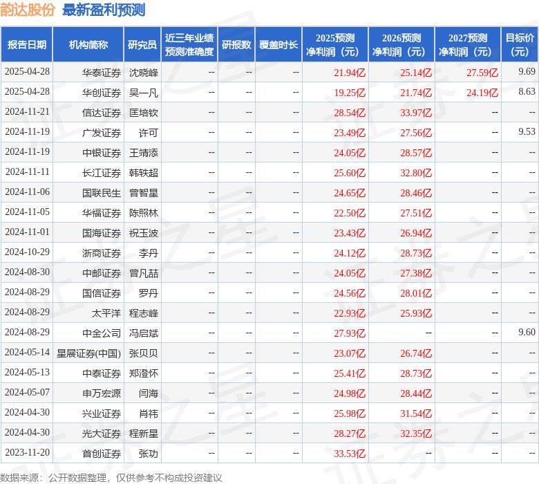Viewport: 539px width, 484px height.
Task: Click the date 2023-11-20
Action: tap(27, 452)
